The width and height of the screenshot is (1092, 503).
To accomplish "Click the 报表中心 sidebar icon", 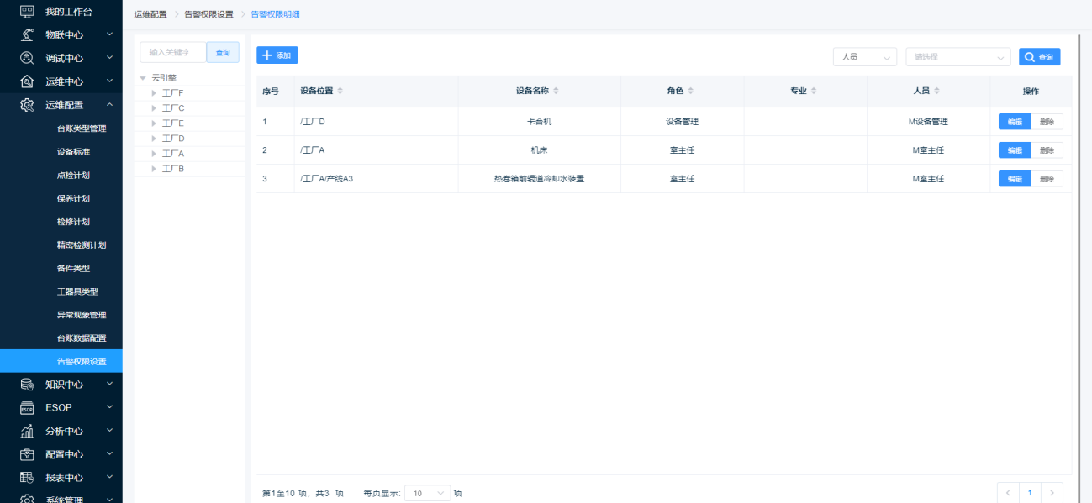I will coord(27,478).
